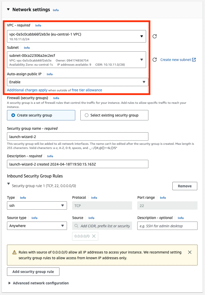Image resolution: width=205 pixels, height=295 pixels.
Task: Refresh the VPC list
Action: coord(154,37)
